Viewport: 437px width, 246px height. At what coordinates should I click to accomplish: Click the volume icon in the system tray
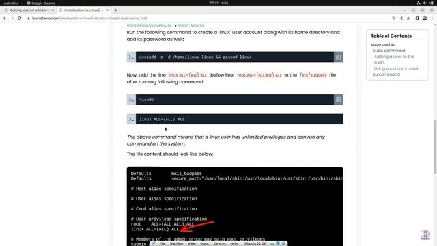(425, 3)
